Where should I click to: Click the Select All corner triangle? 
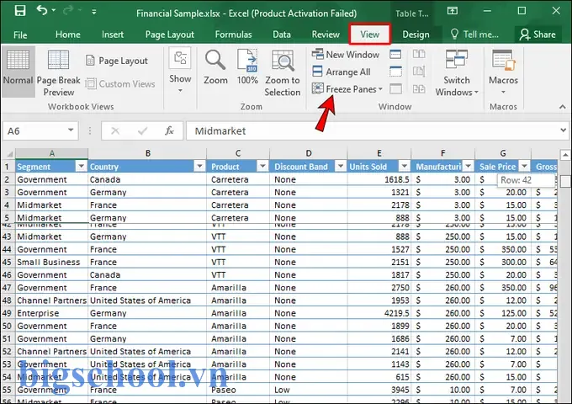(x=8, y=154)
